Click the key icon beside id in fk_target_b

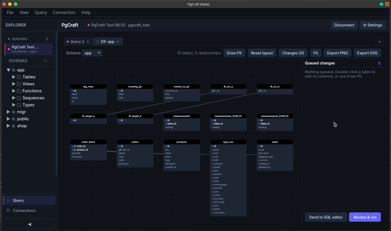point(119,120)
